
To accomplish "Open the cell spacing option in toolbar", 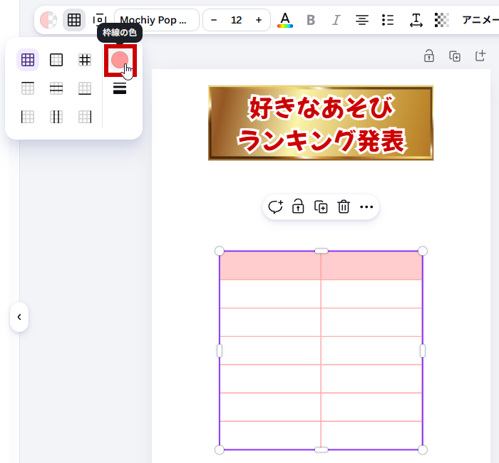I will (x=100, y=20).
